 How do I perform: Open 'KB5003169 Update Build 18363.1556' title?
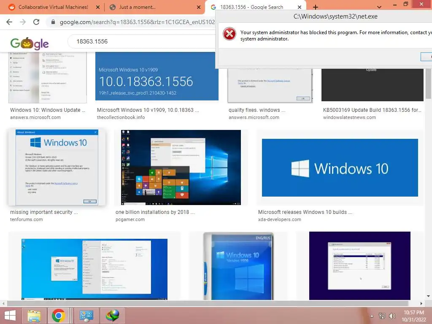click(372, 110)
